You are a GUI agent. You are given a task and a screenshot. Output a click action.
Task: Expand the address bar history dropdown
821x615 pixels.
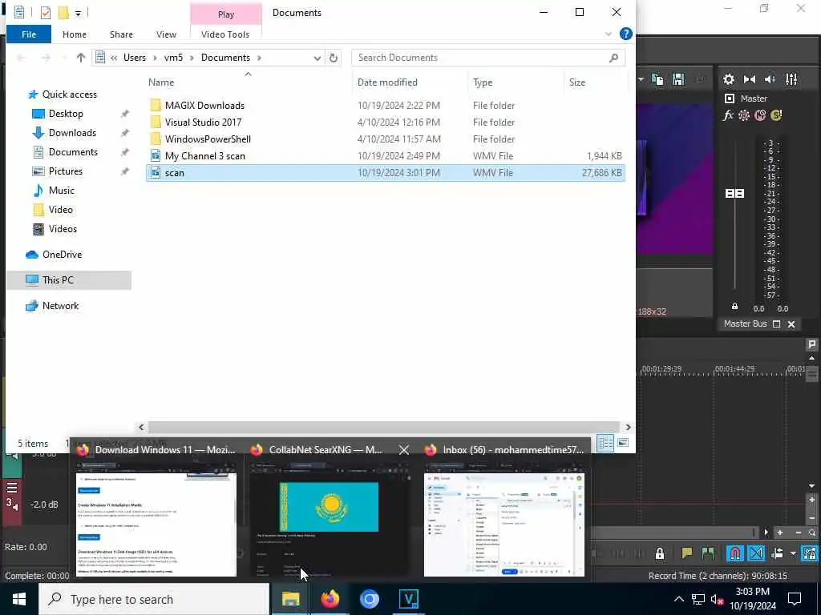[x=317, y=58]
